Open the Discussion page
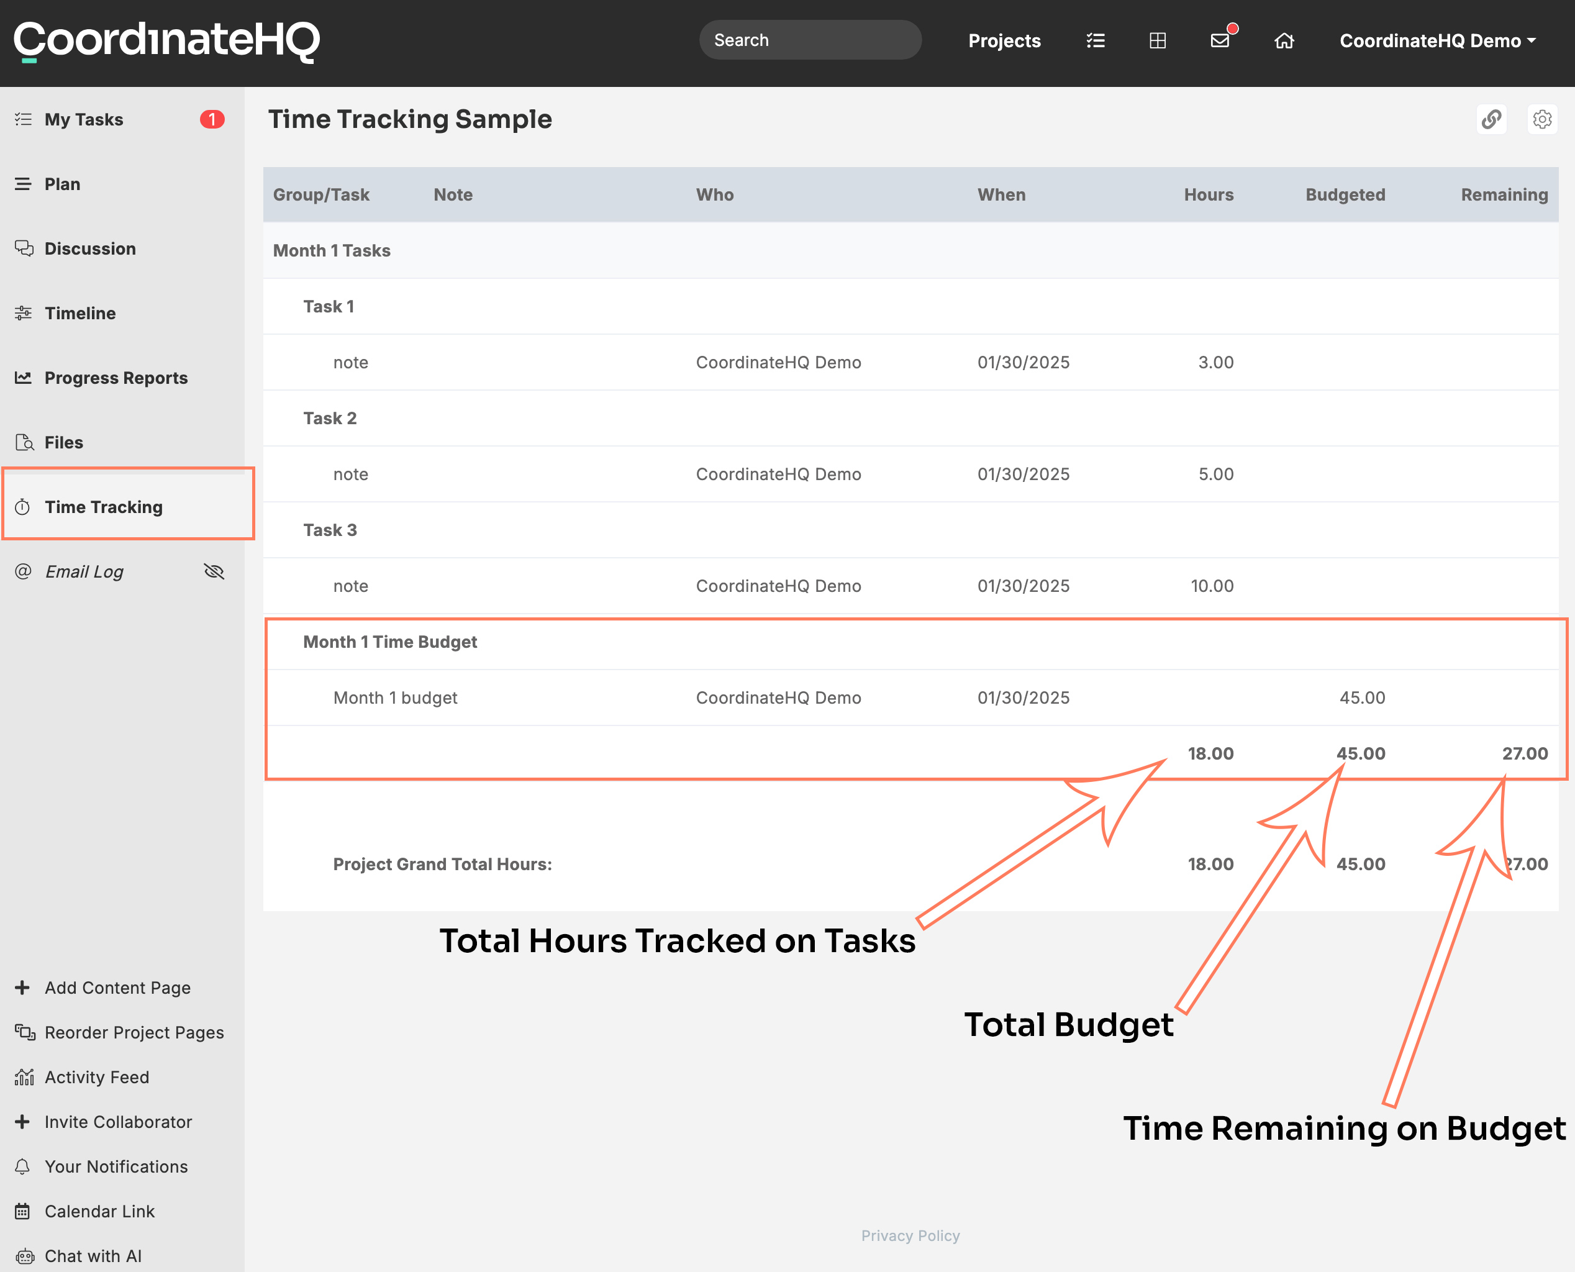 90,248
